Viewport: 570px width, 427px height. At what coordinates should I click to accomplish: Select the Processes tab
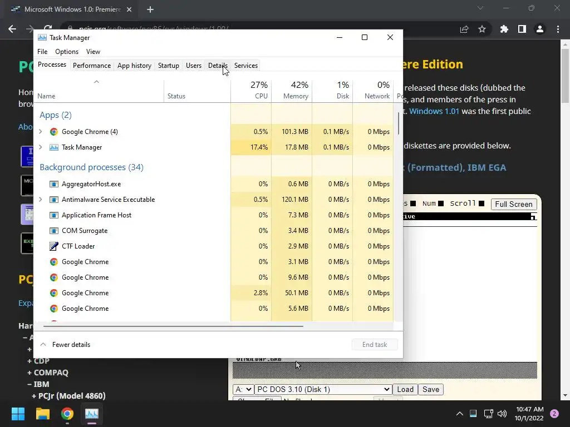[x=52, y=64]
